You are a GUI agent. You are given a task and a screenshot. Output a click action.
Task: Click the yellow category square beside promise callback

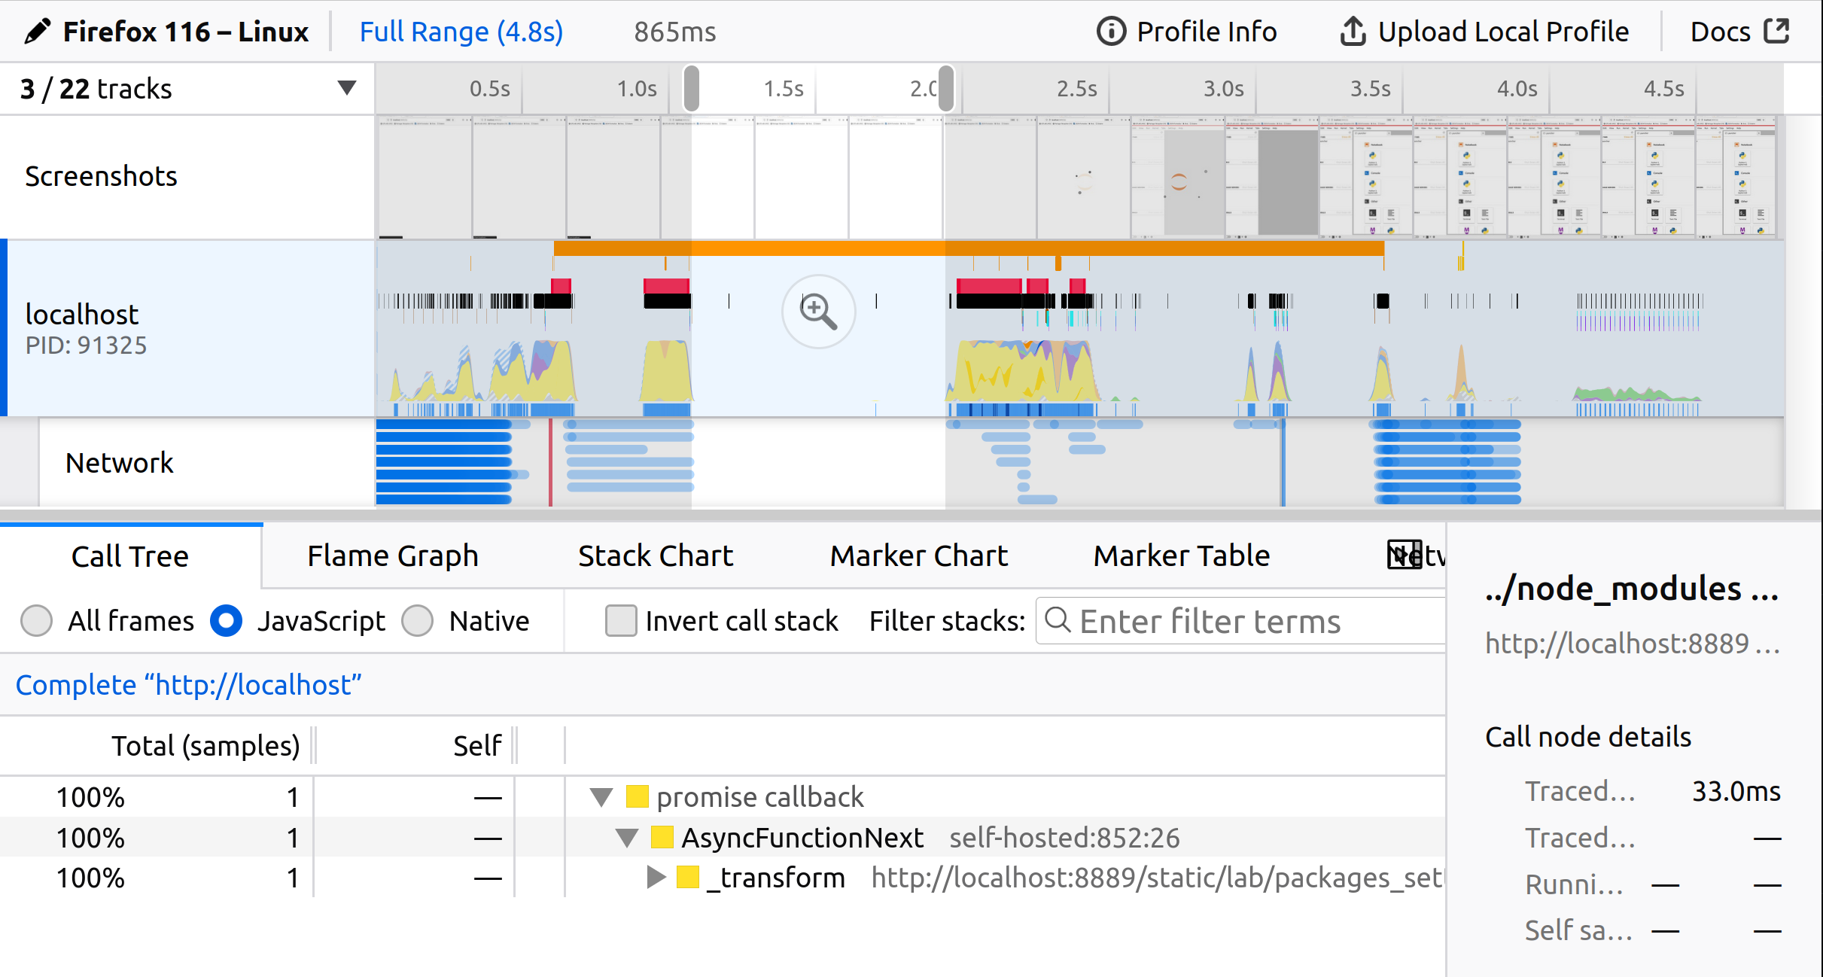636,796
